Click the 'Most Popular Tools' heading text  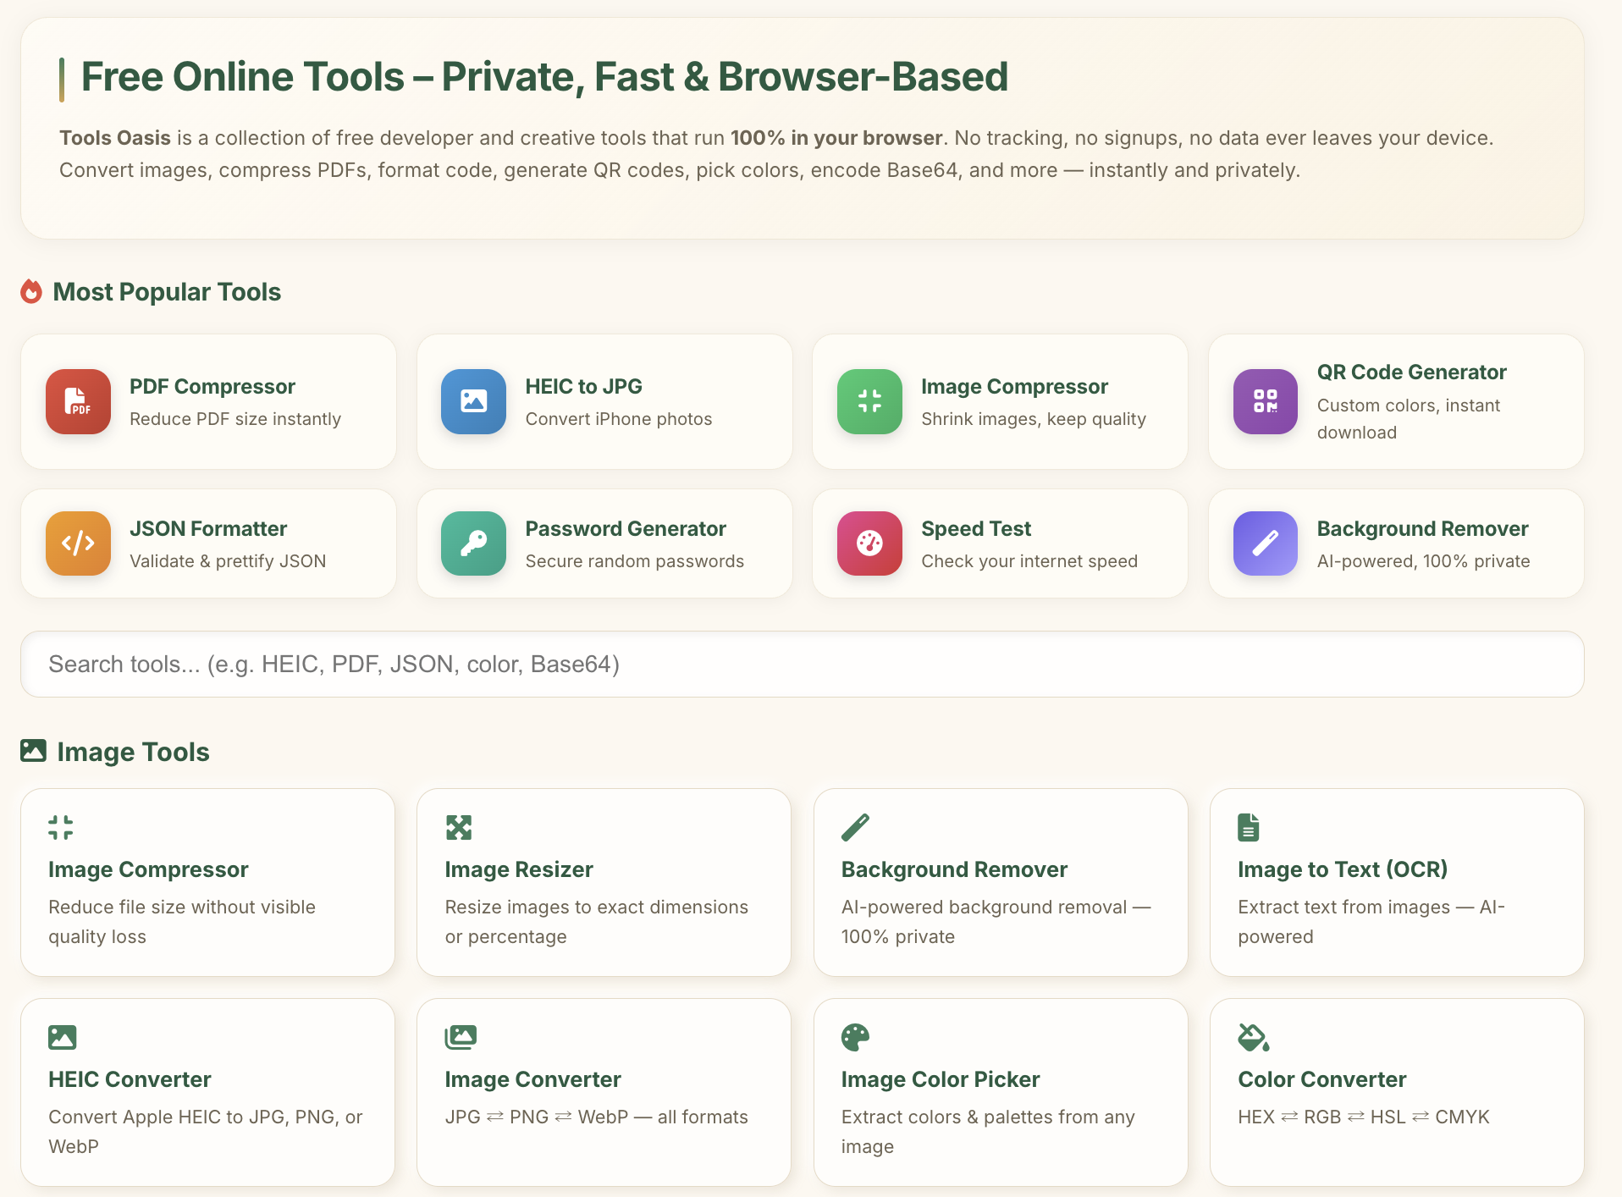click(167, 292)
